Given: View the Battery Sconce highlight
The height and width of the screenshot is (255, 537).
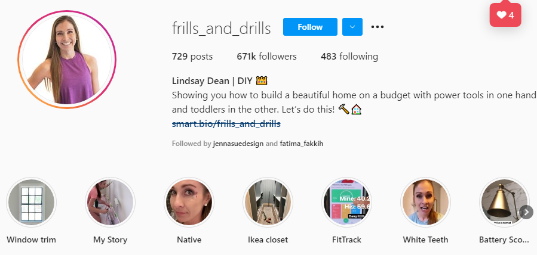Looking at the screenshot, I should click(504, 202).
